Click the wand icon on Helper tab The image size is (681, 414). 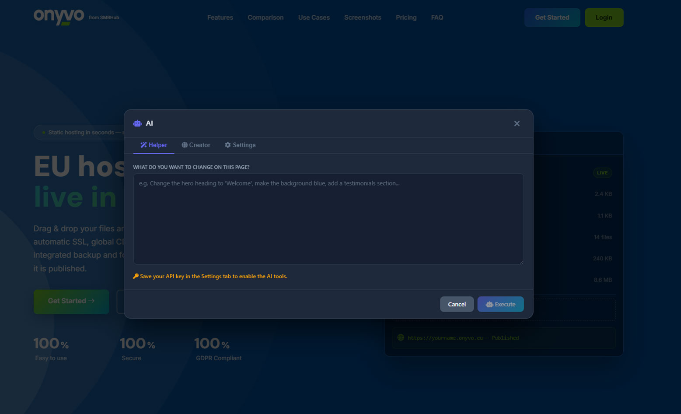point(143,145)
